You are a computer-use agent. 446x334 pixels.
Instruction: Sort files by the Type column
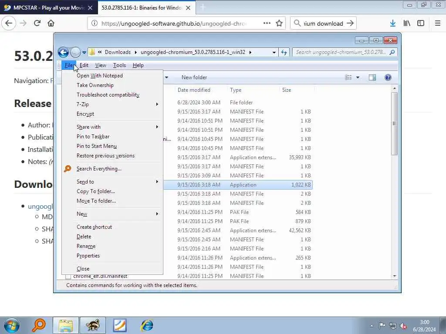coord(236,90)
